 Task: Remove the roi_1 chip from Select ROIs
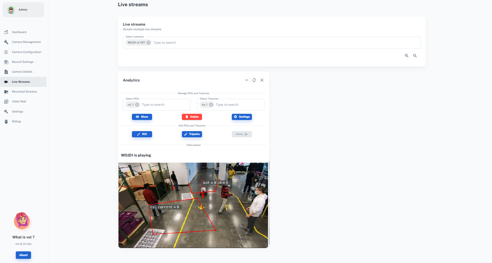click(x=137, y=105)
